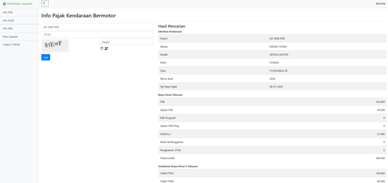Viewport: 388px width, 183px height.
Task: Focus the plate number field with AG 5066 RGB
Action: pos(97,27)
